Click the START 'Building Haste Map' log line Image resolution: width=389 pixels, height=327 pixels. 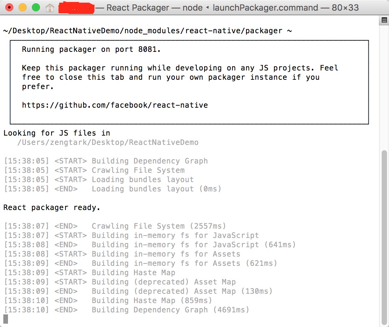[x=89, y=272]
